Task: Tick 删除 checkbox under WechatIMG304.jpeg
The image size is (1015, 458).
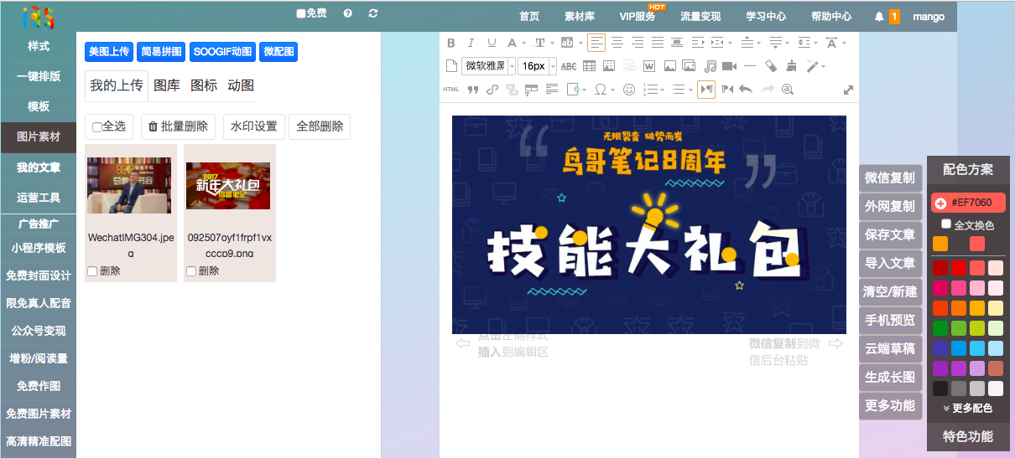Action: (92, 271)
